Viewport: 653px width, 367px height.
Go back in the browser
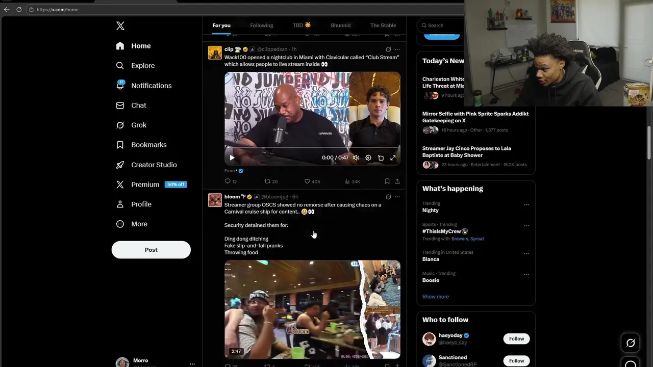coord(7,9)
